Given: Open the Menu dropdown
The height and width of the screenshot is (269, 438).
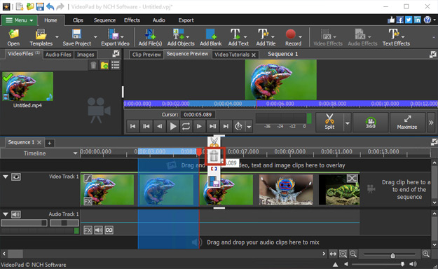Looking at the screenshot, I should (x=20, y=20).
